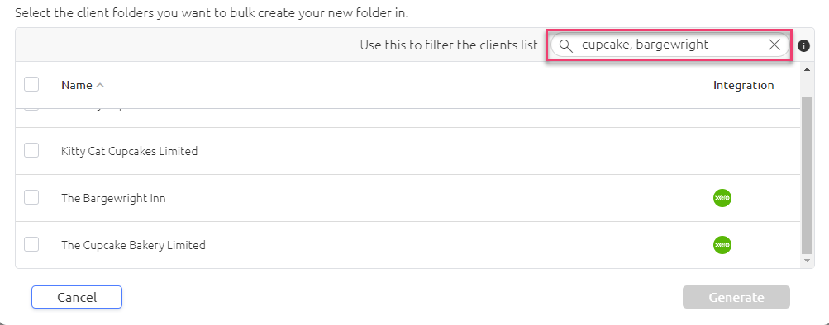The image size is (829, 325).
Task: Select Kitty Cat Cupcakes Limited row name
Action: (130, 152)
